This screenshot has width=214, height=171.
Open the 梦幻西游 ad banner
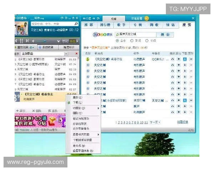coord(40,121)
